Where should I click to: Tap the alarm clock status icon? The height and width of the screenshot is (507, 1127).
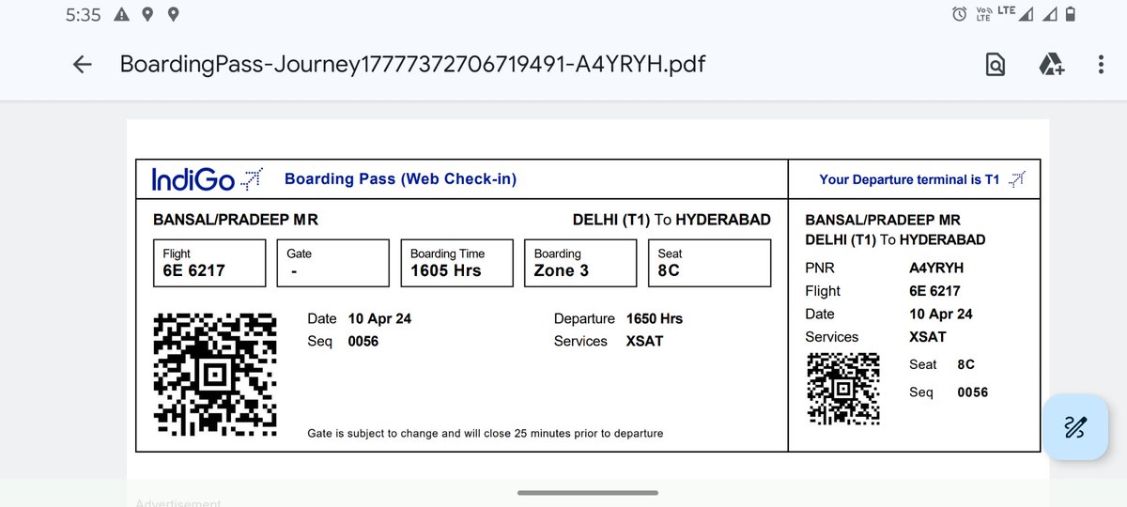pos(959,14)
